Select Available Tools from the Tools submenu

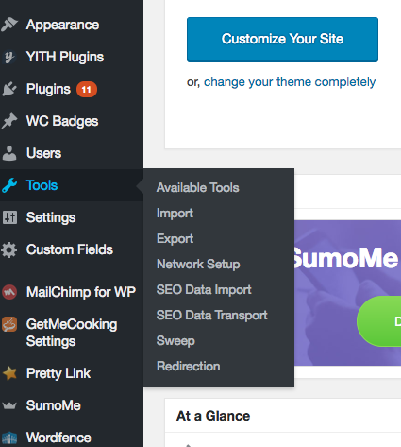coord(198,188)
